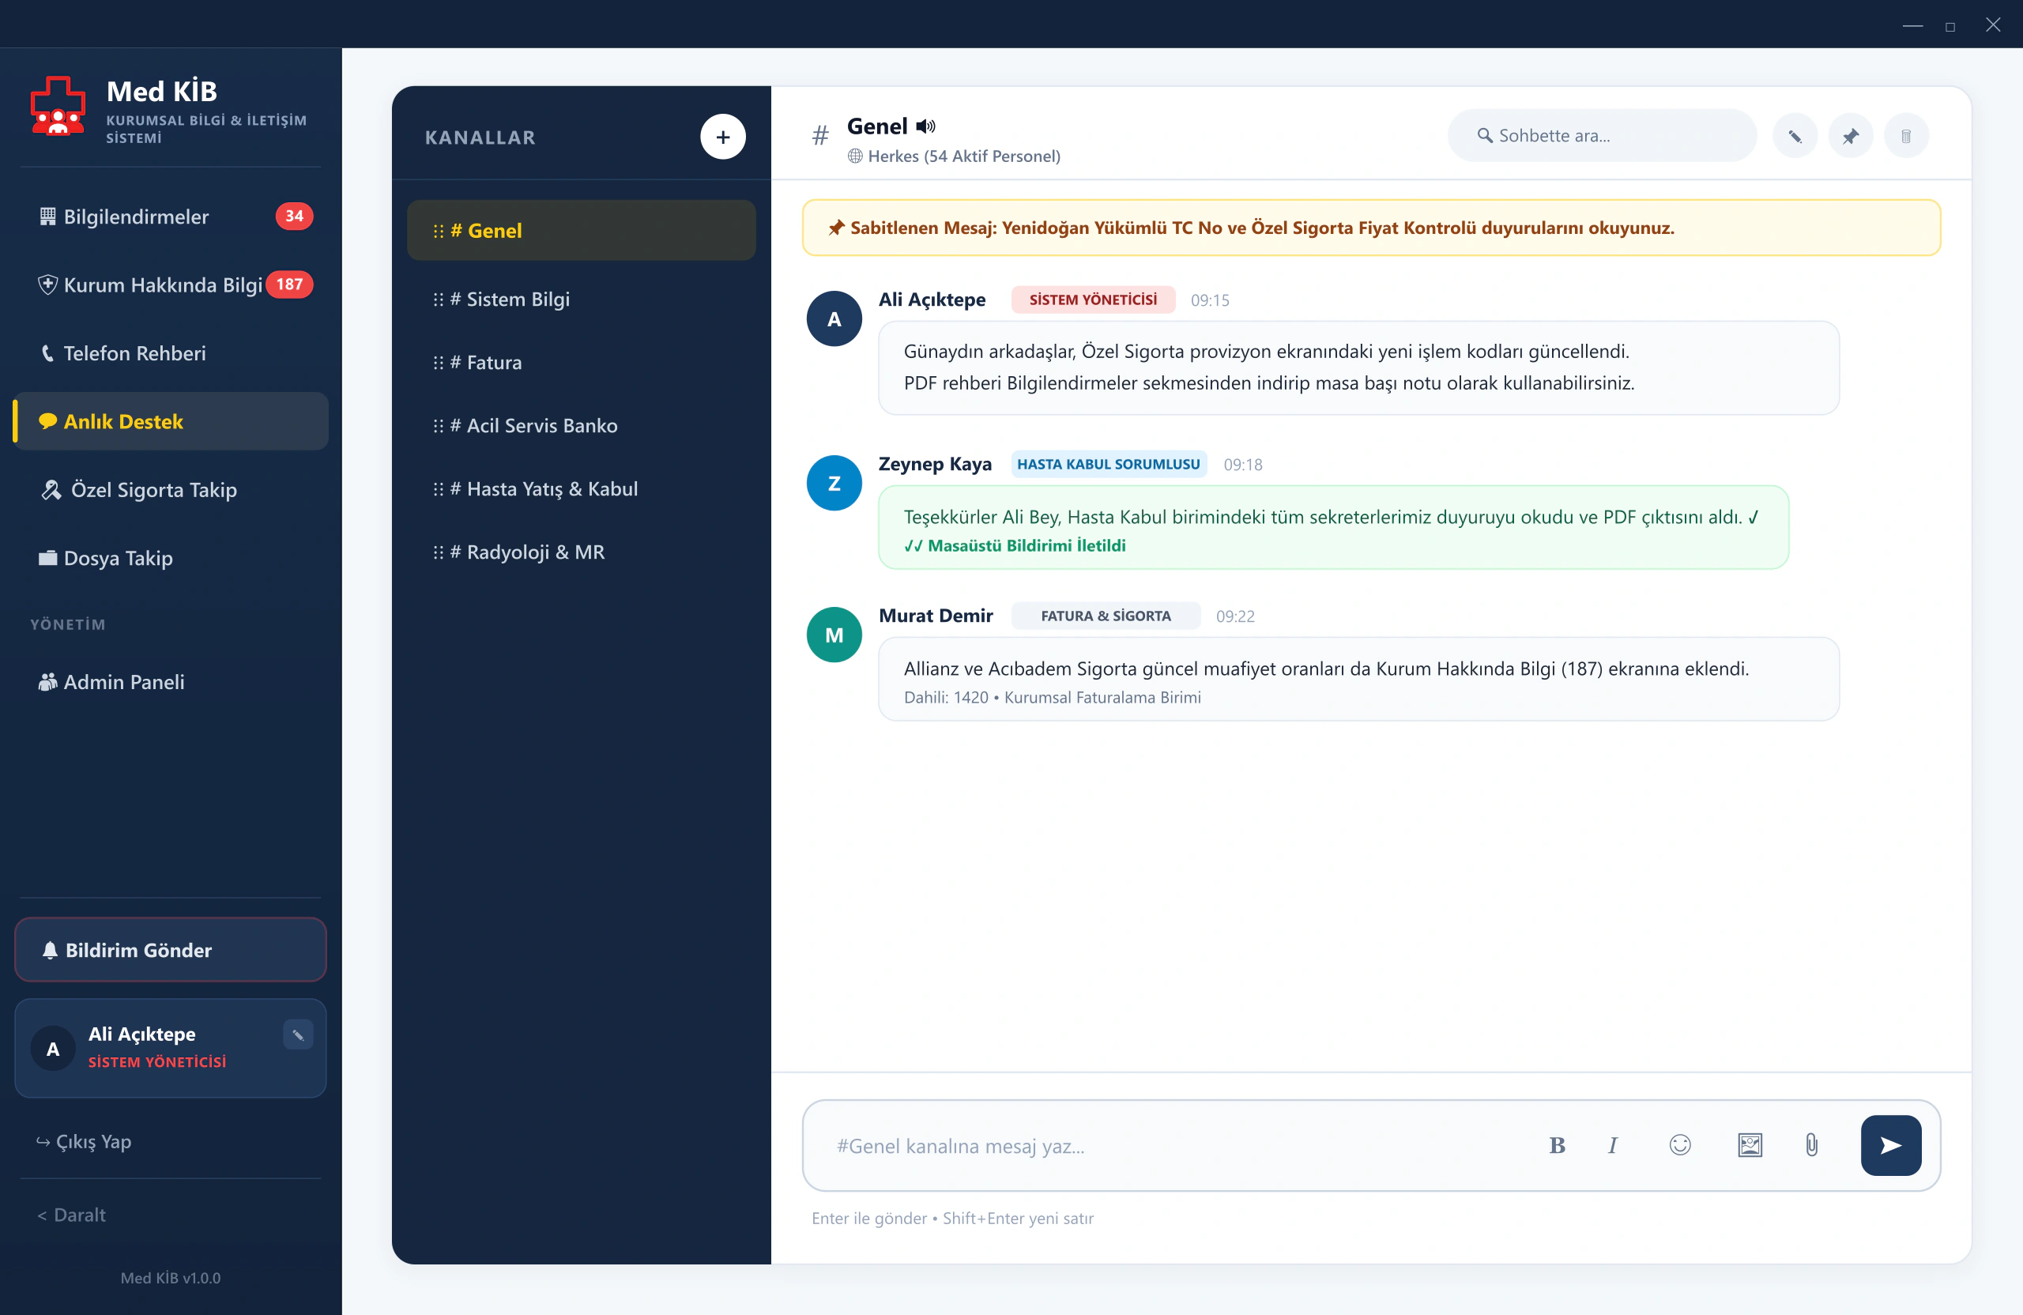
Task: Click Çıkış Yap to log out
Action: tap(84, 1142)
